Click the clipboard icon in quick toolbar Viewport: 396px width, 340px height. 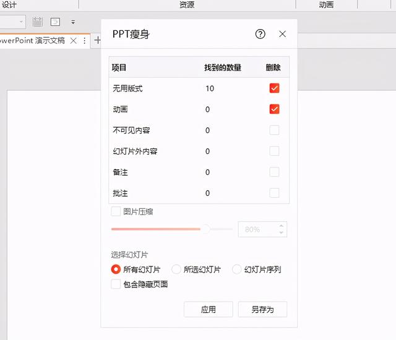coord(37,22)
